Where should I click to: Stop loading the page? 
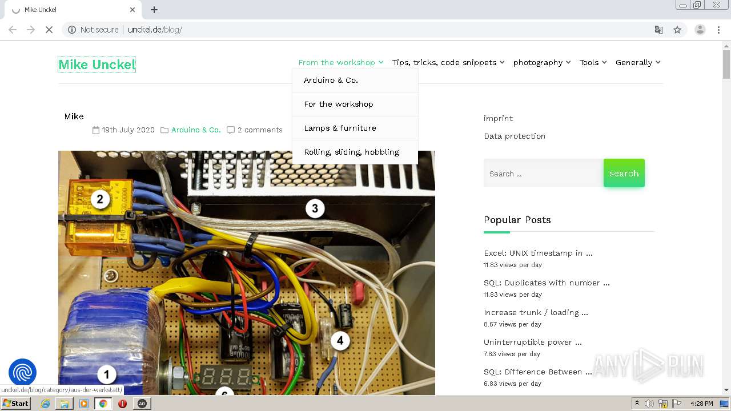point(49,30)
